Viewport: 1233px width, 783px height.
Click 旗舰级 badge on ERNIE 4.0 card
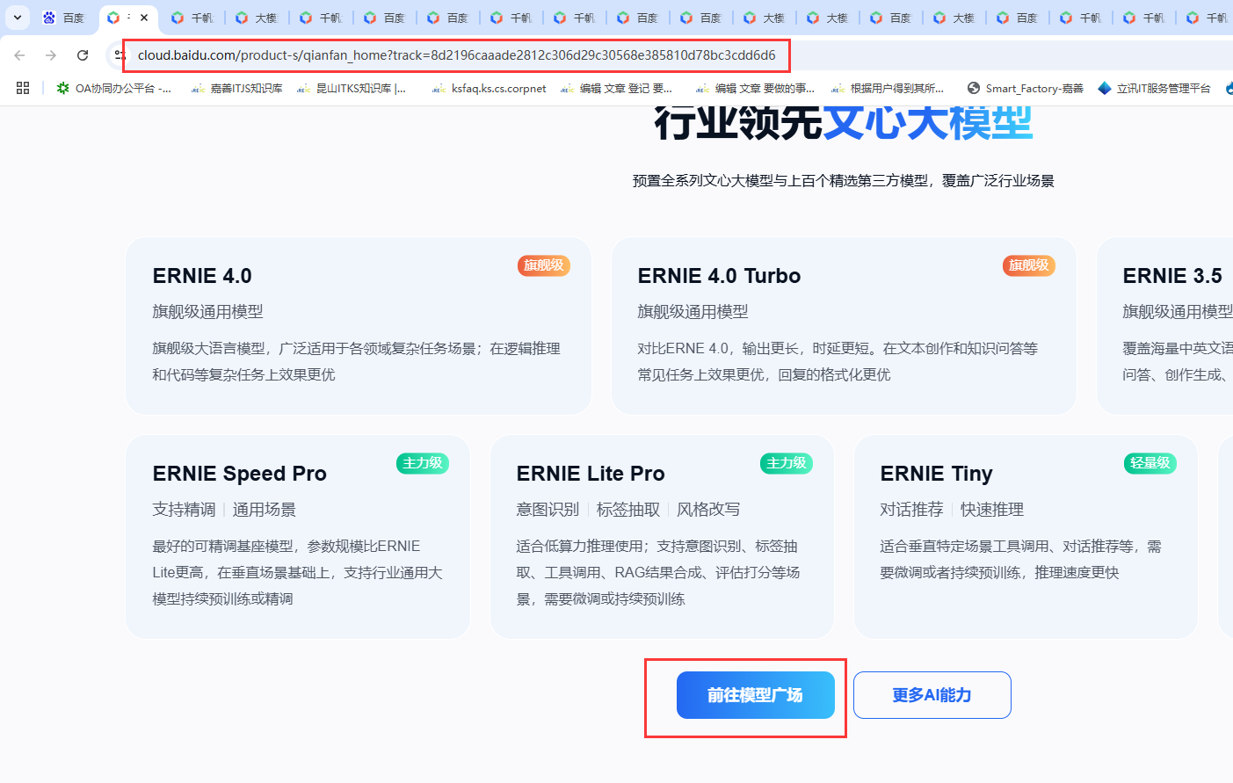[544, 265]
